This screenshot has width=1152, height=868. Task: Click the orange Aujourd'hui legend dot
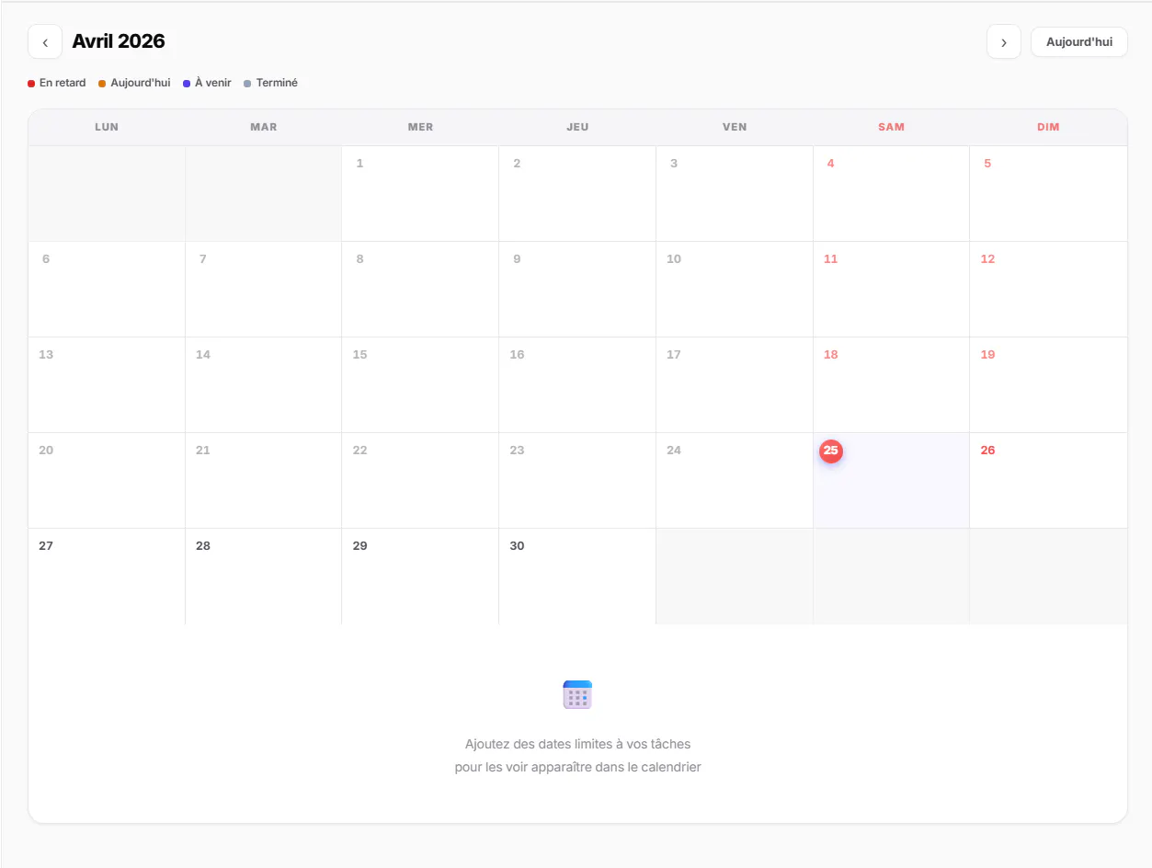click(x=102, y=84)
